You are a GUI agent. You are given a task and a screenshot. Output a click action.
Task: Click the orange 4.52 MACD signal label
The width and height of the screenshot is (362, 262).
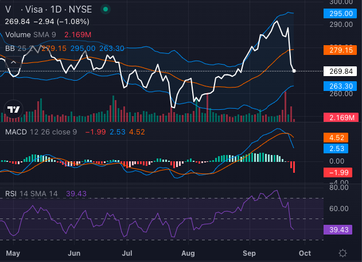(336, 138)
